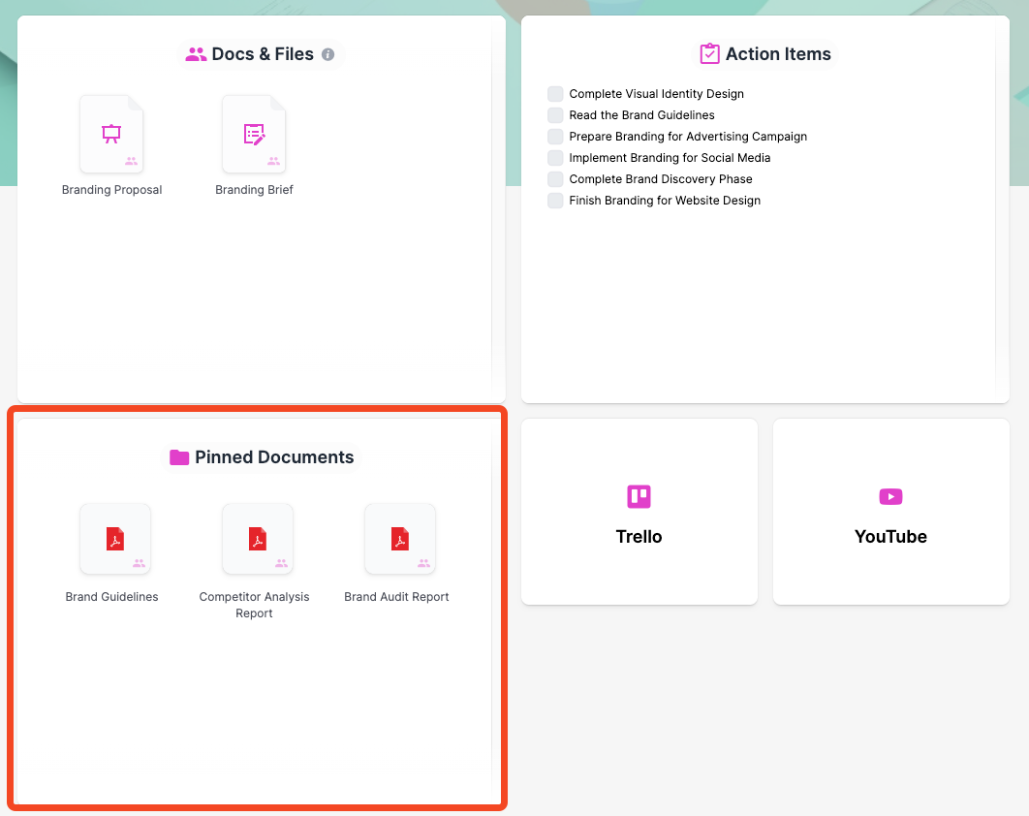Click shared-users badge on Competitor Analysis Report
Screen dimensions: 1029x816
(x=282, y=563)
